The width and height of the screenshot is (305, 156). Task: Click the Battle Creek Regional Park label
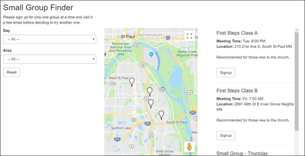click(x=187, y=54)
